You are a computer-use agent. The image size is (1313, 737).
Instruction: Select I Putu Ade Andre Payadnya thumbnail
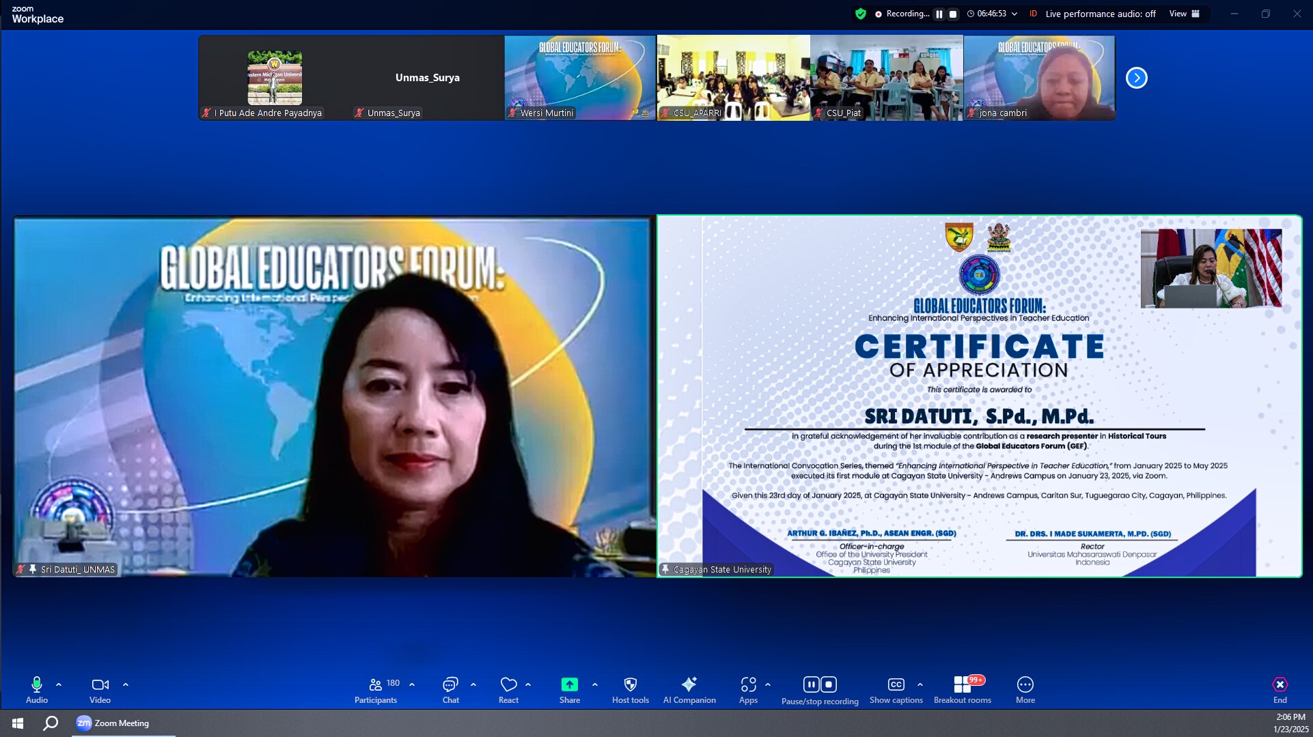pyautogui.click(x=275, y=78)
